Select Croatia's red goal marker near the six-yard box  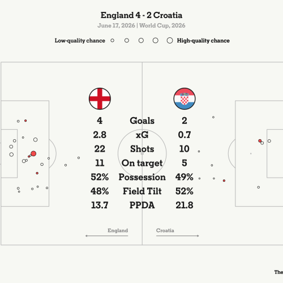coord(260,141)
